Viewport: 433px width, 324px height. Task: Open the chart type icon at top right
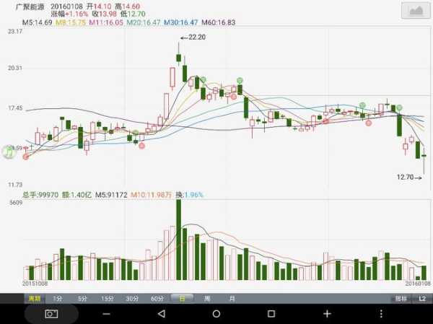pos(416,11)
